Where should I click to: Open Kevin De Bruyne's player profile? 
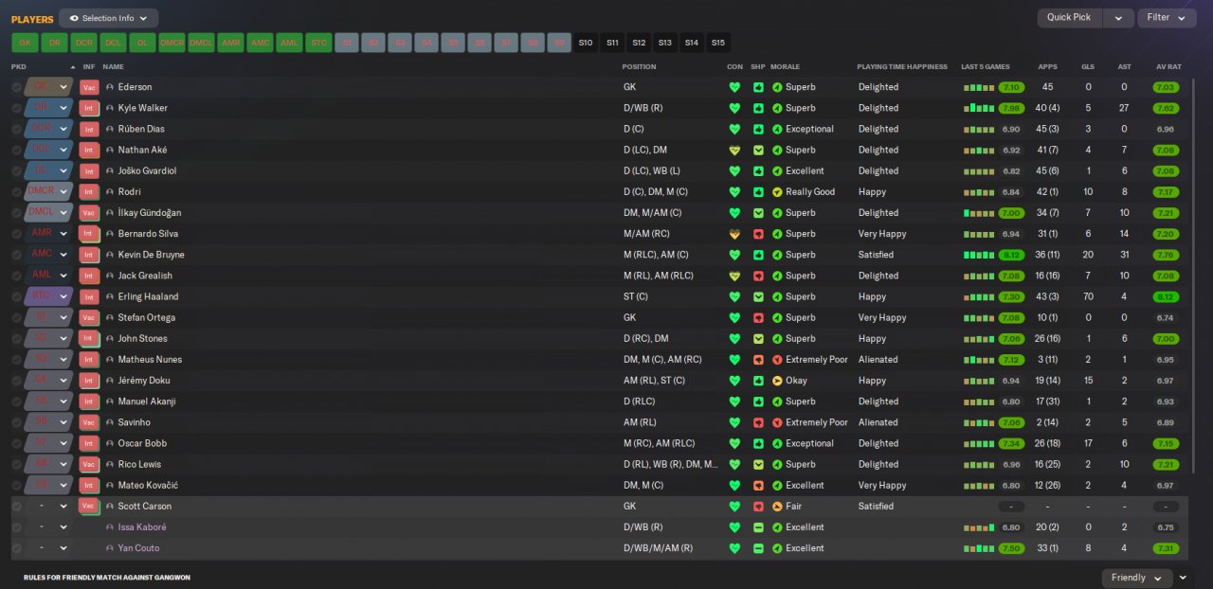tap(152, 255)
